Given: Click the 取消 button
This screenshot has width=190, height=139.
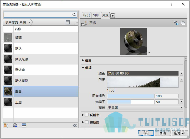Looking at the screenshot, I should coord(163,133).
